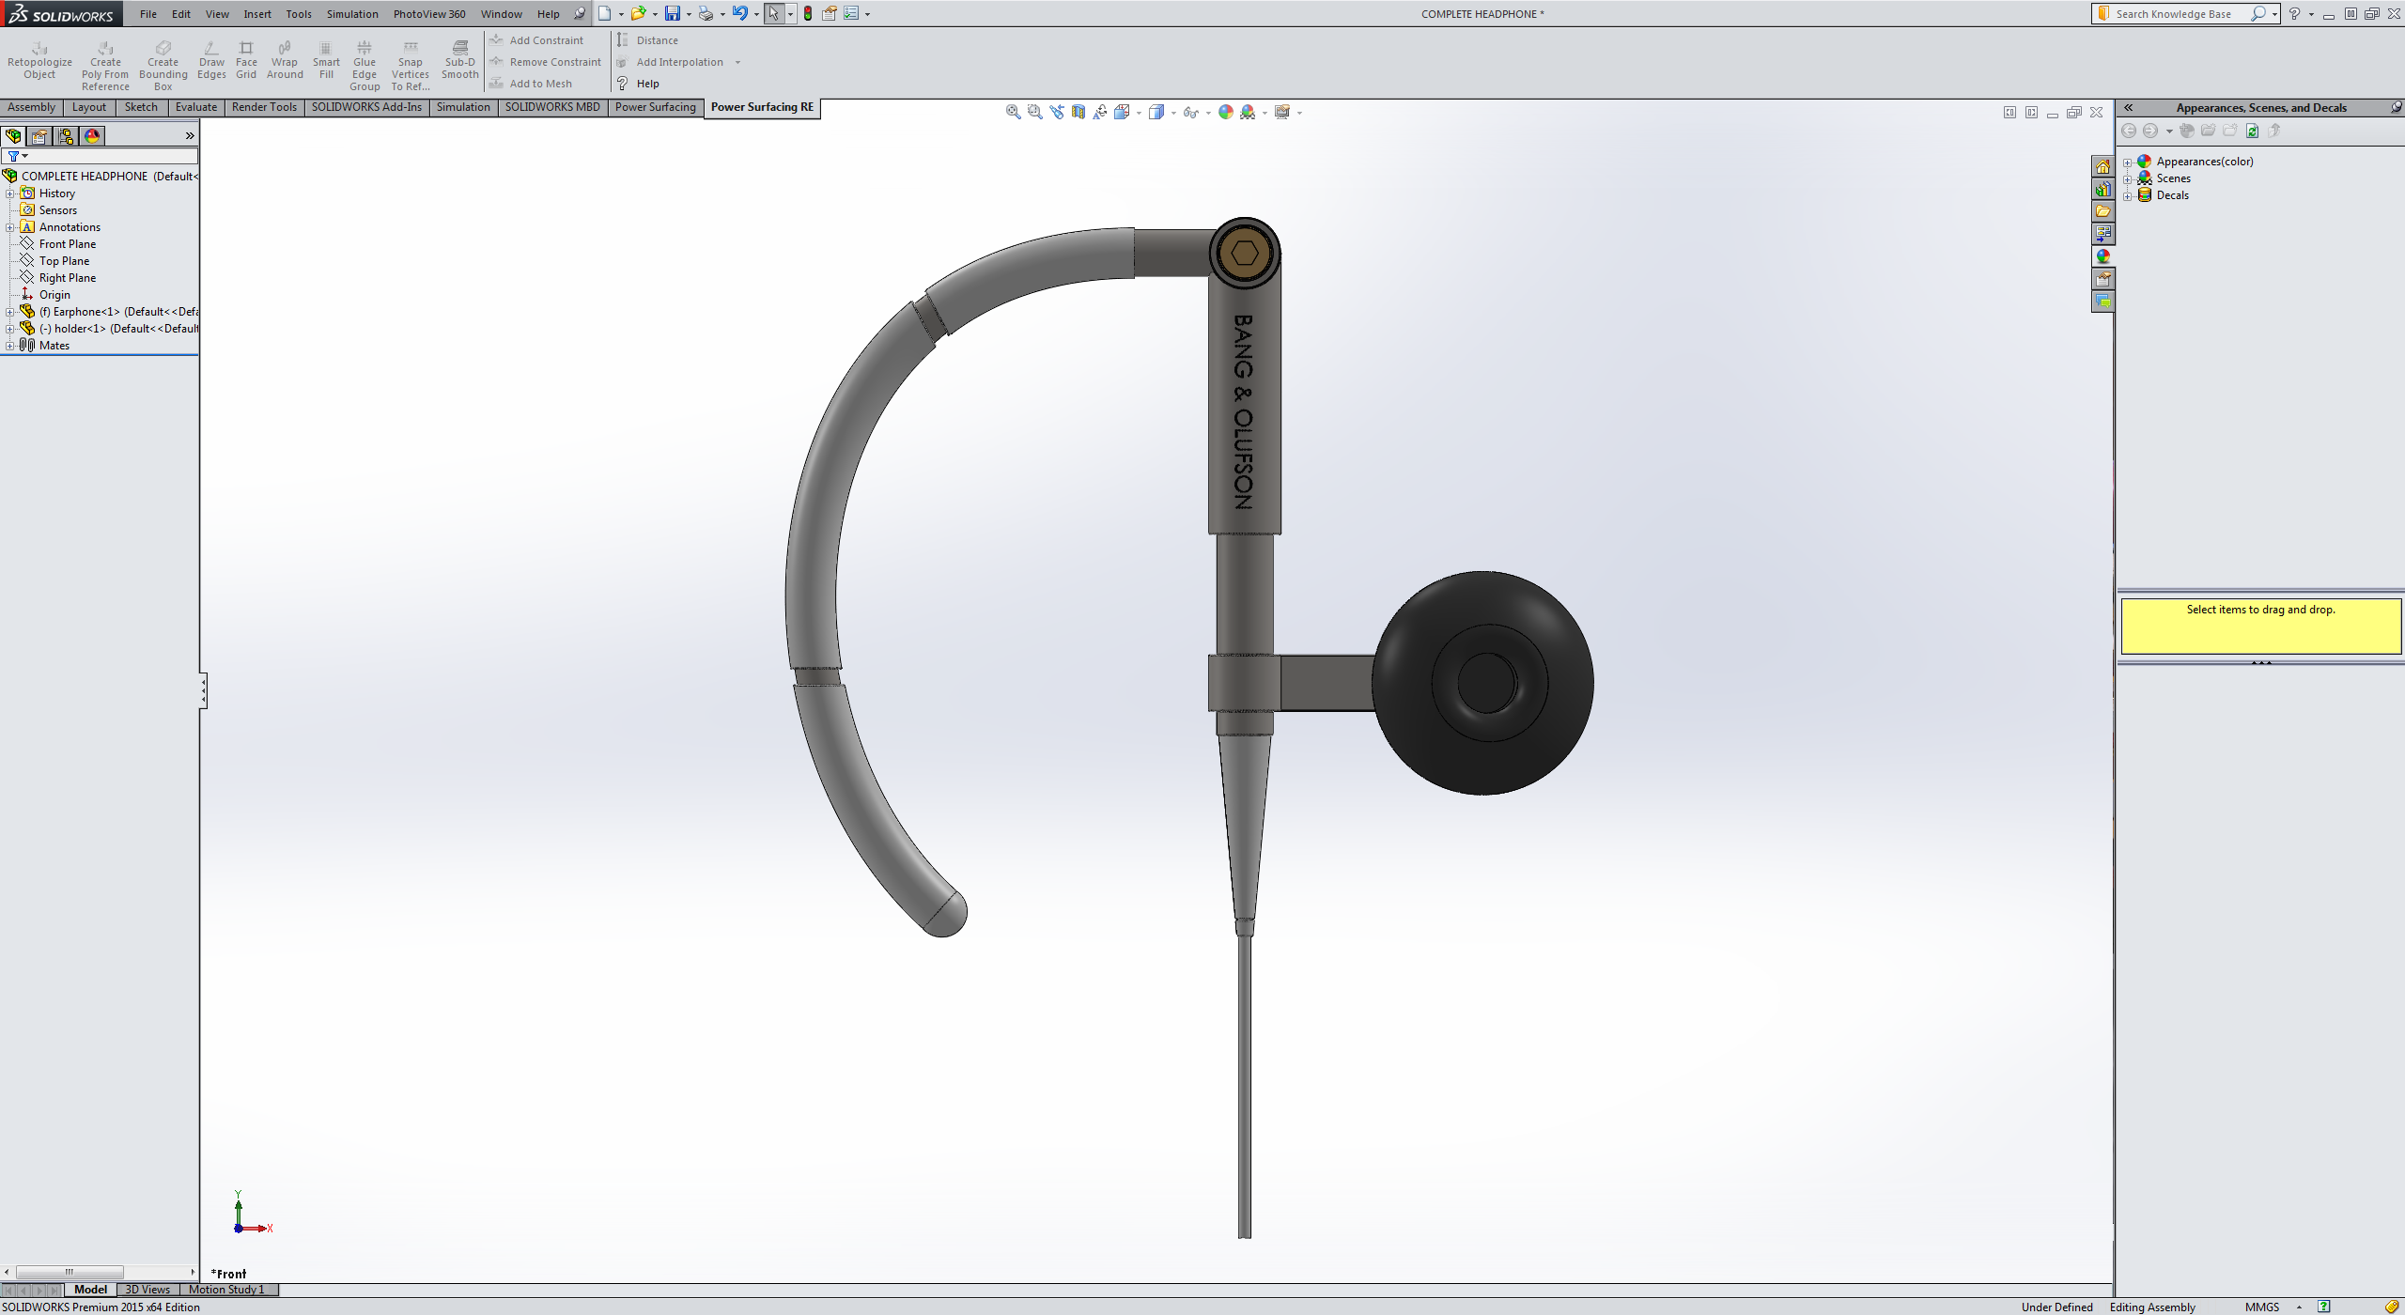Click the Create Bounding Box button
Image resolution: width=2405 pixels, height=1315 pixels.
tap(163, 66)
